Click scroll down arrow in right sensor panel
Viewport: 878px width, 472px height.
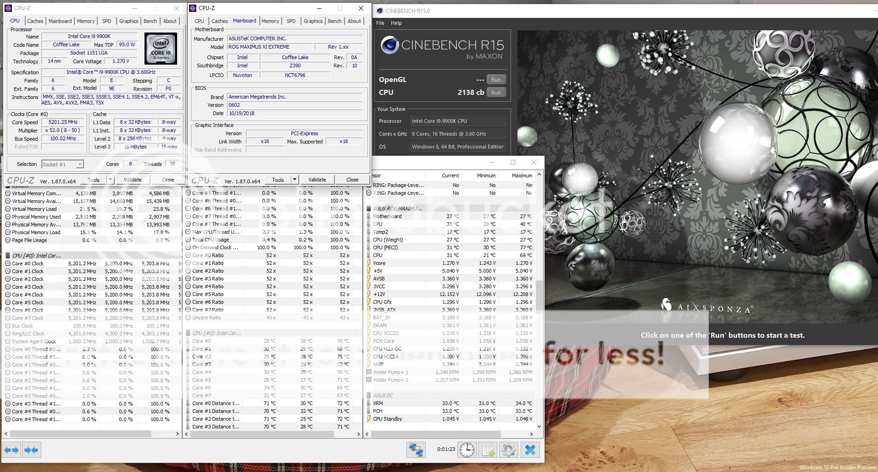click(539, 426)
